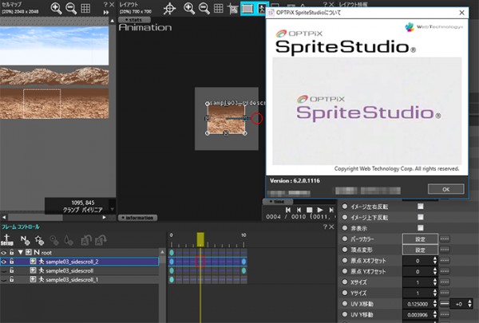This screenshot has width=479, height=323.
Task: Open the Setup mode in frame control
Action: [6, 240]
